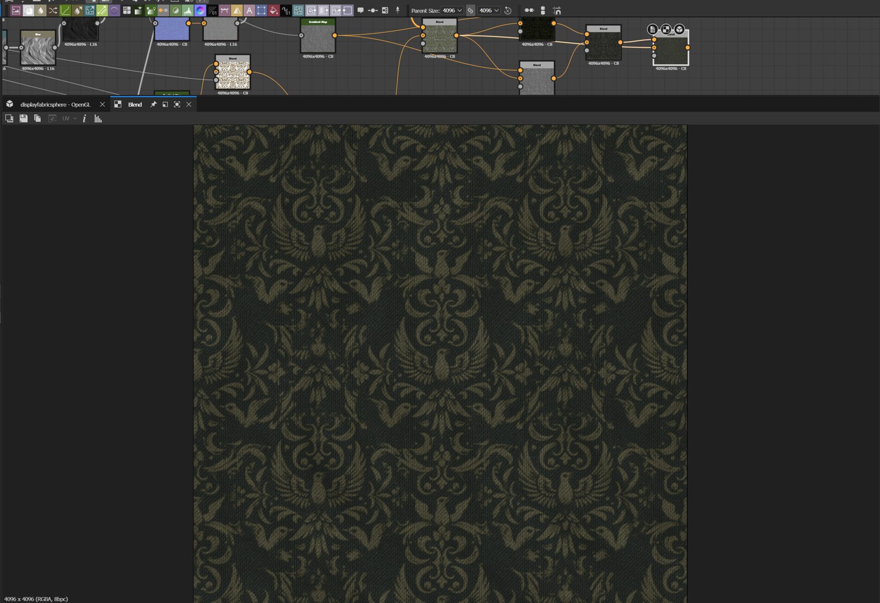This screenshot has height=603, width=880.
Task: Close the displayfabricsphere - OpenGL tab
Action: click(102, 104)
